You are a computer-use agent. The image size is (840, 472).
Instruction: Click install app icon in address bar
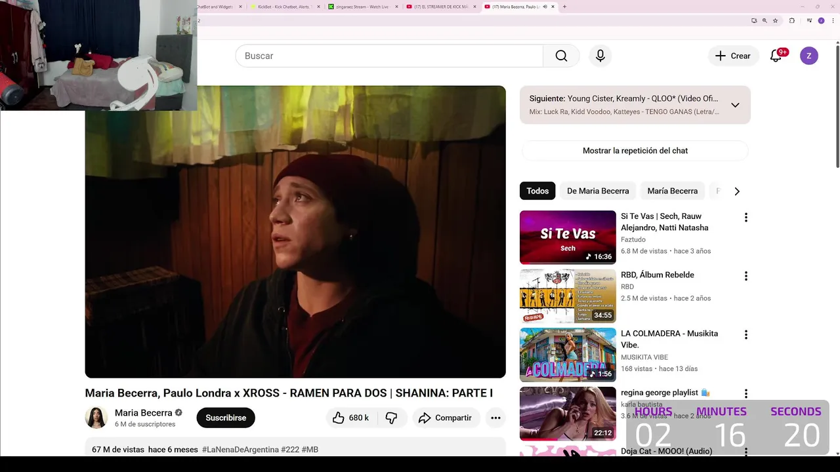click(754, 20)
